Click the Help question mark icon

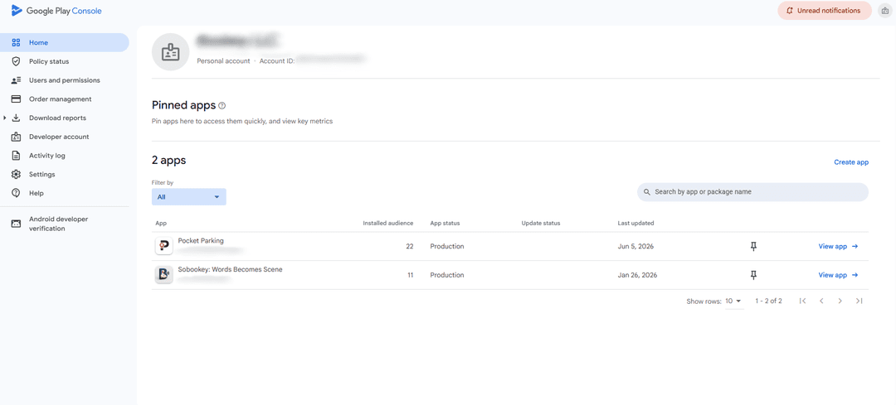coord(16,193)
